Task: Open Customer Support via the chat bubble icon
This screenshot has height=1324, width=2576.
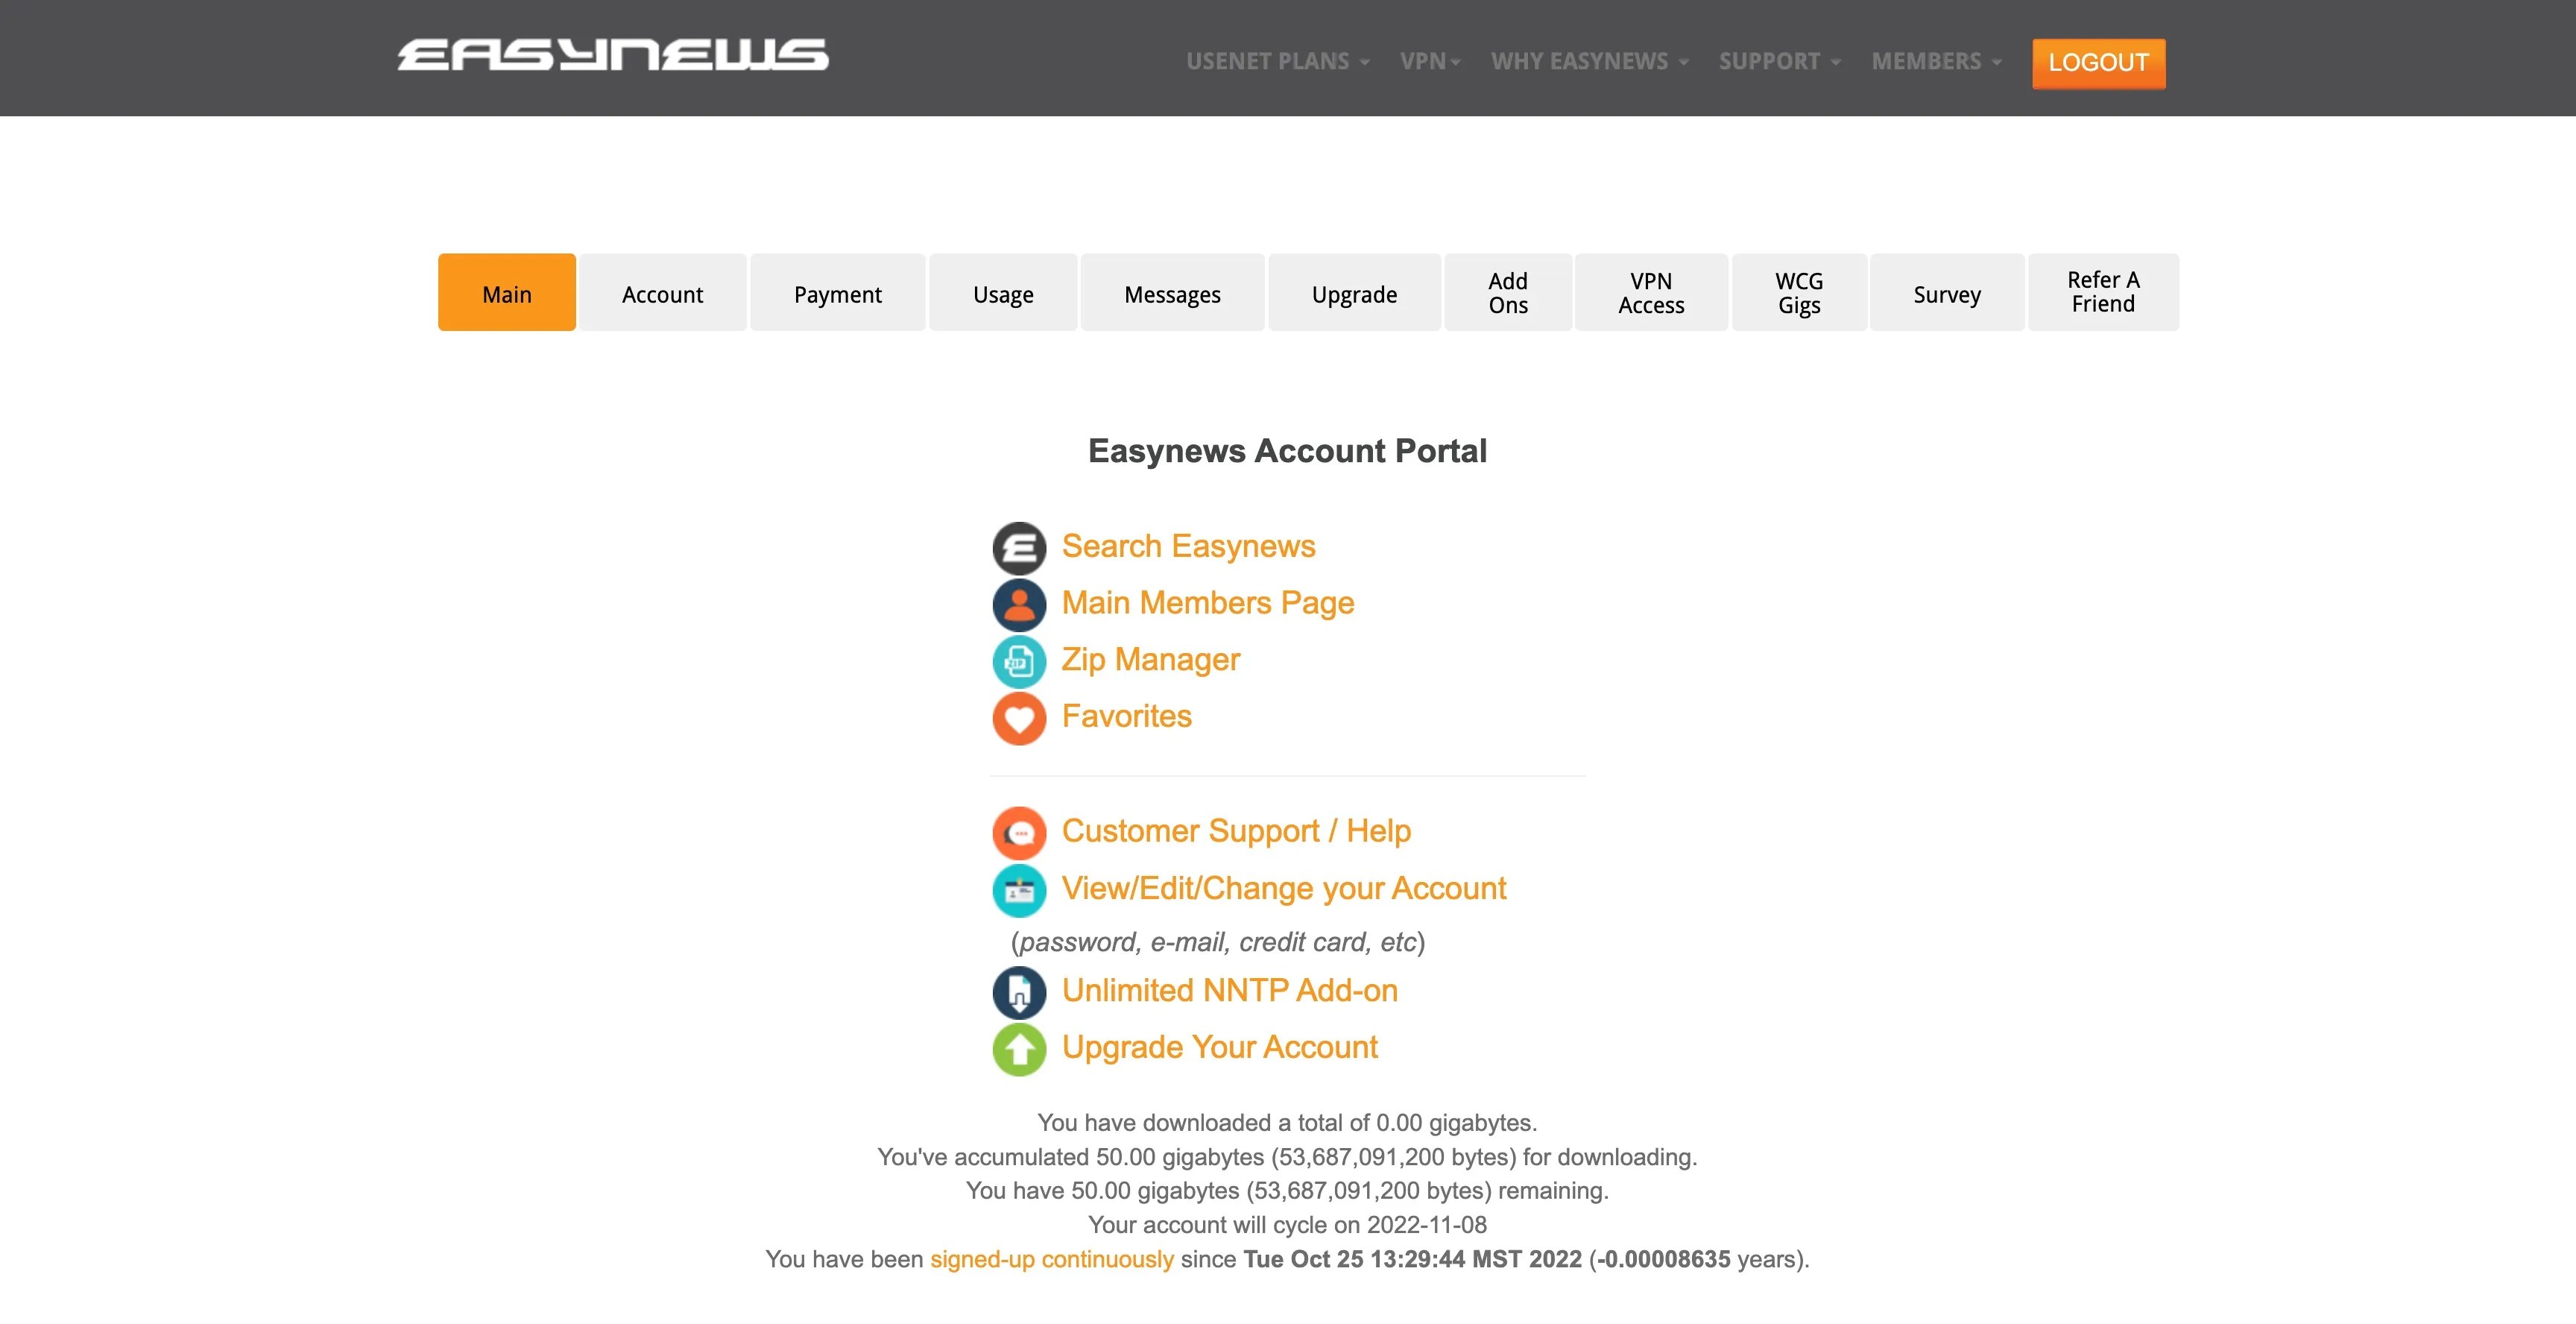Action: (1018, 833)
